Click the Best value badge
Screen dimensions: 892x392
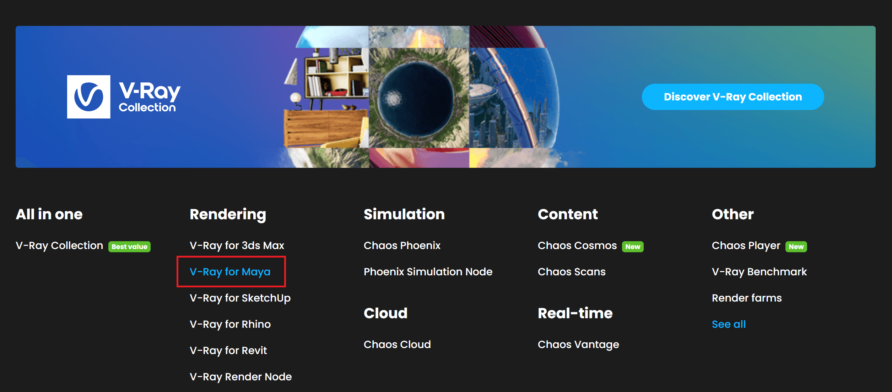point(129,247)
